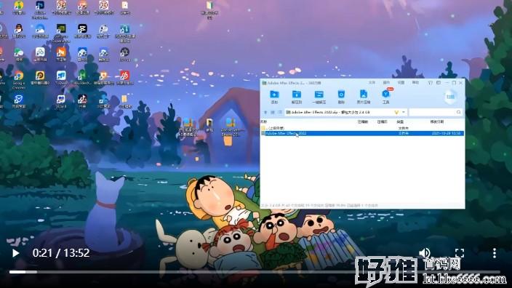Seek on the video progress bar
The height and width of the screenshot is (288, 512).
coord(255,272)
